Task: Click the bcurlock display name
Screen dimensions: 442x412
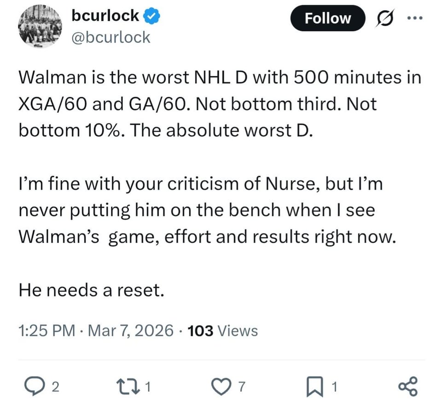Action: (105, 15)
